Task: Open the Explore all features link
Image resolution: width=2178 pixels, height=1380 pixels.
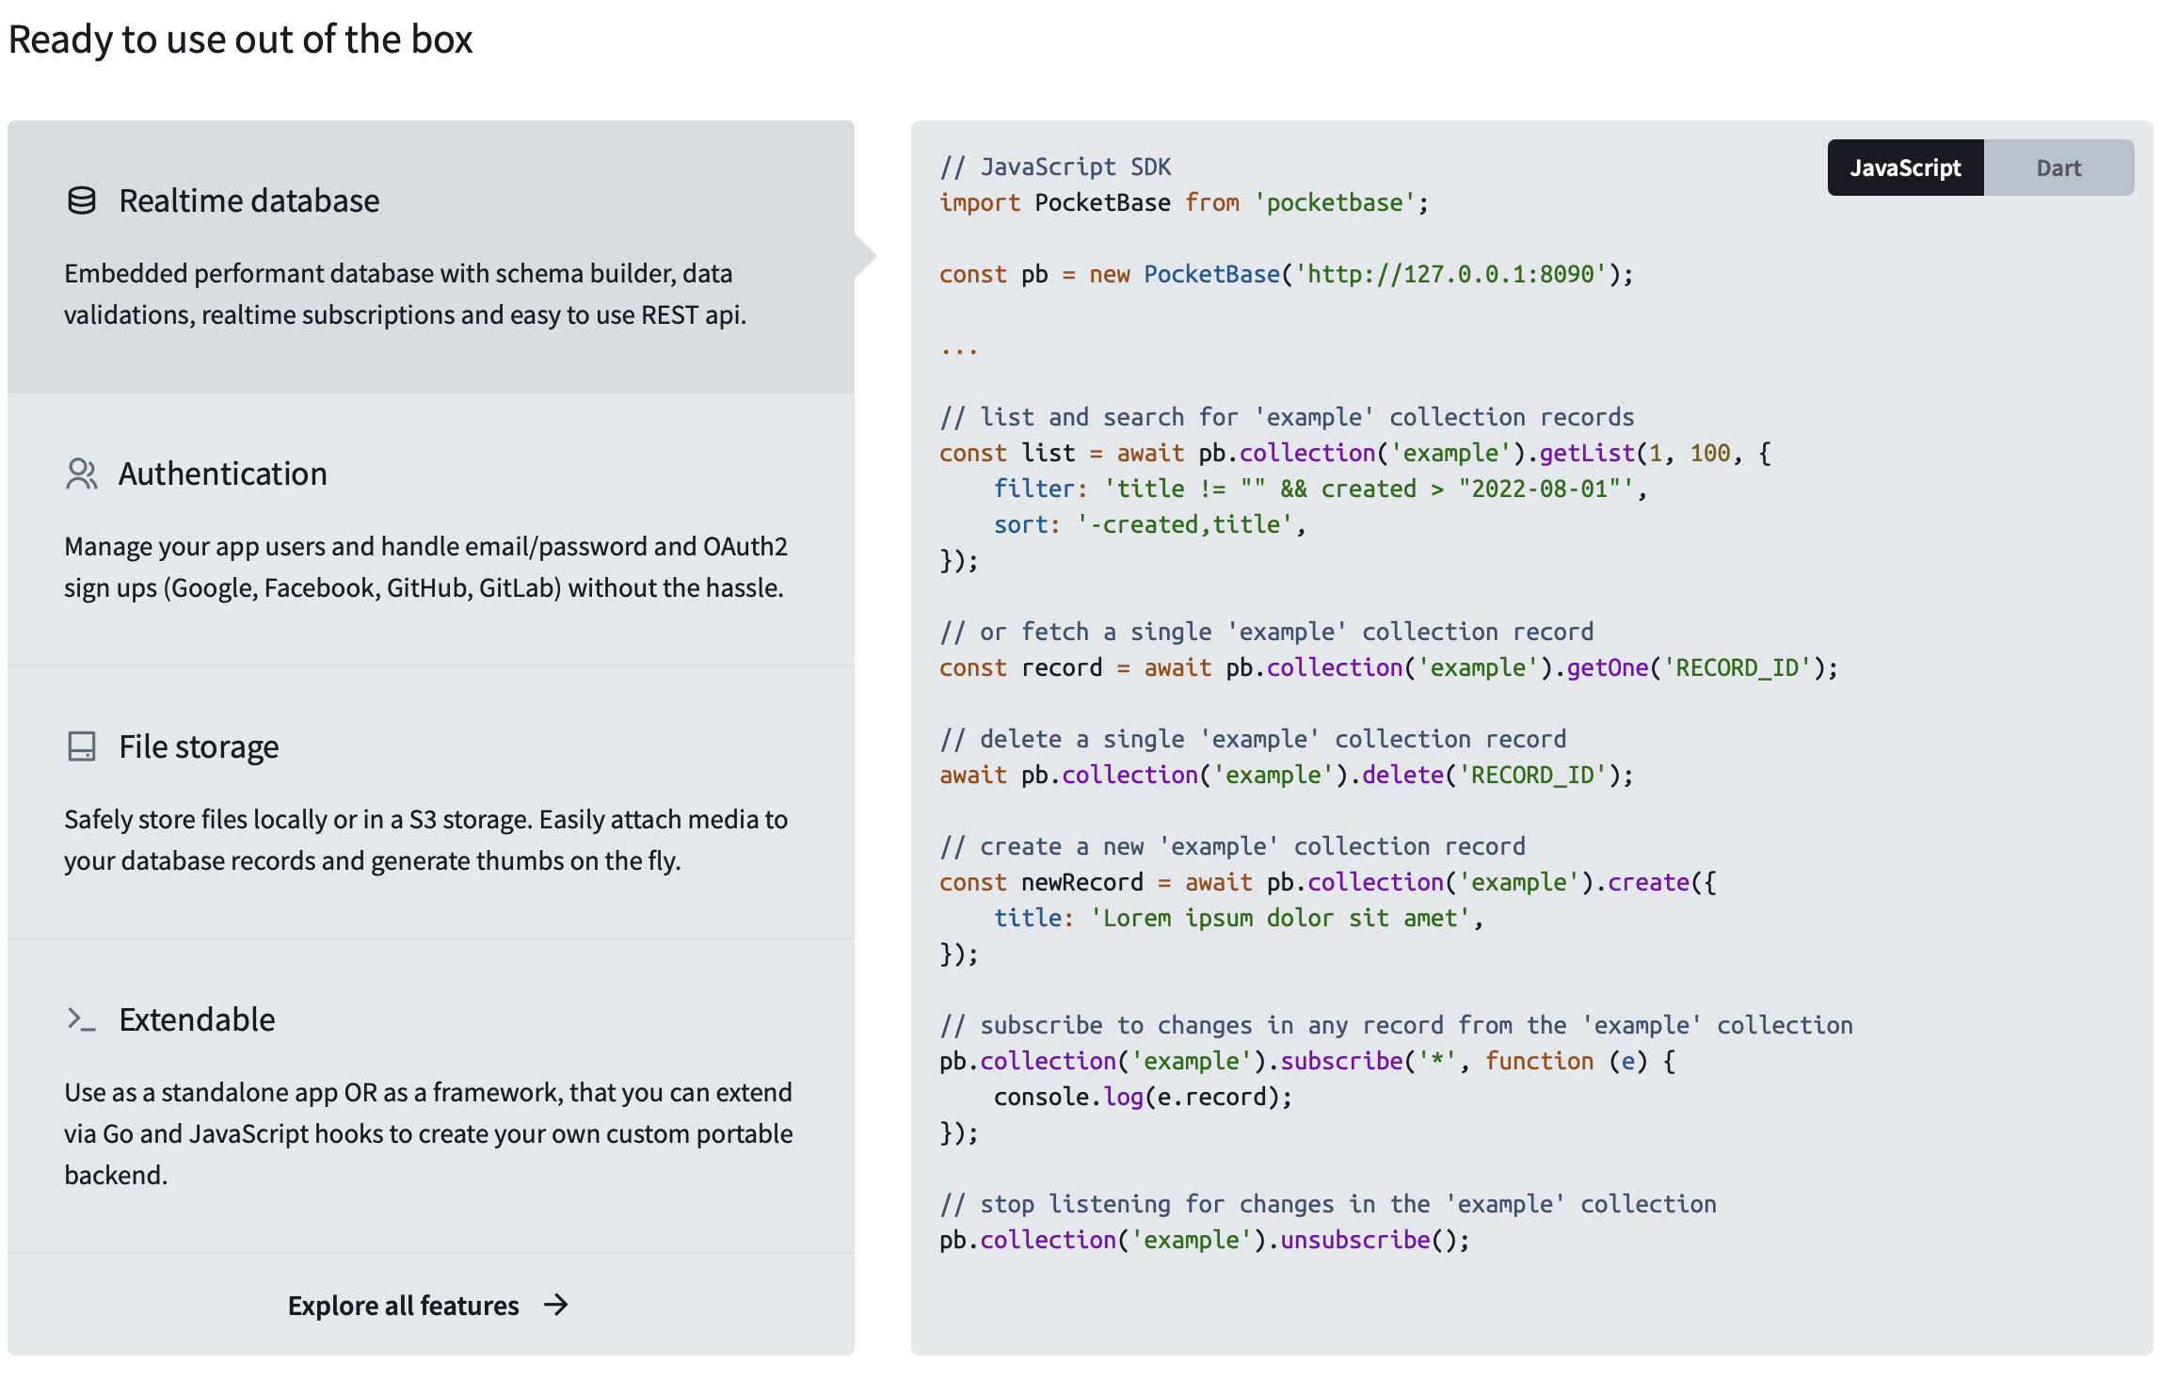Action: 404,1305
